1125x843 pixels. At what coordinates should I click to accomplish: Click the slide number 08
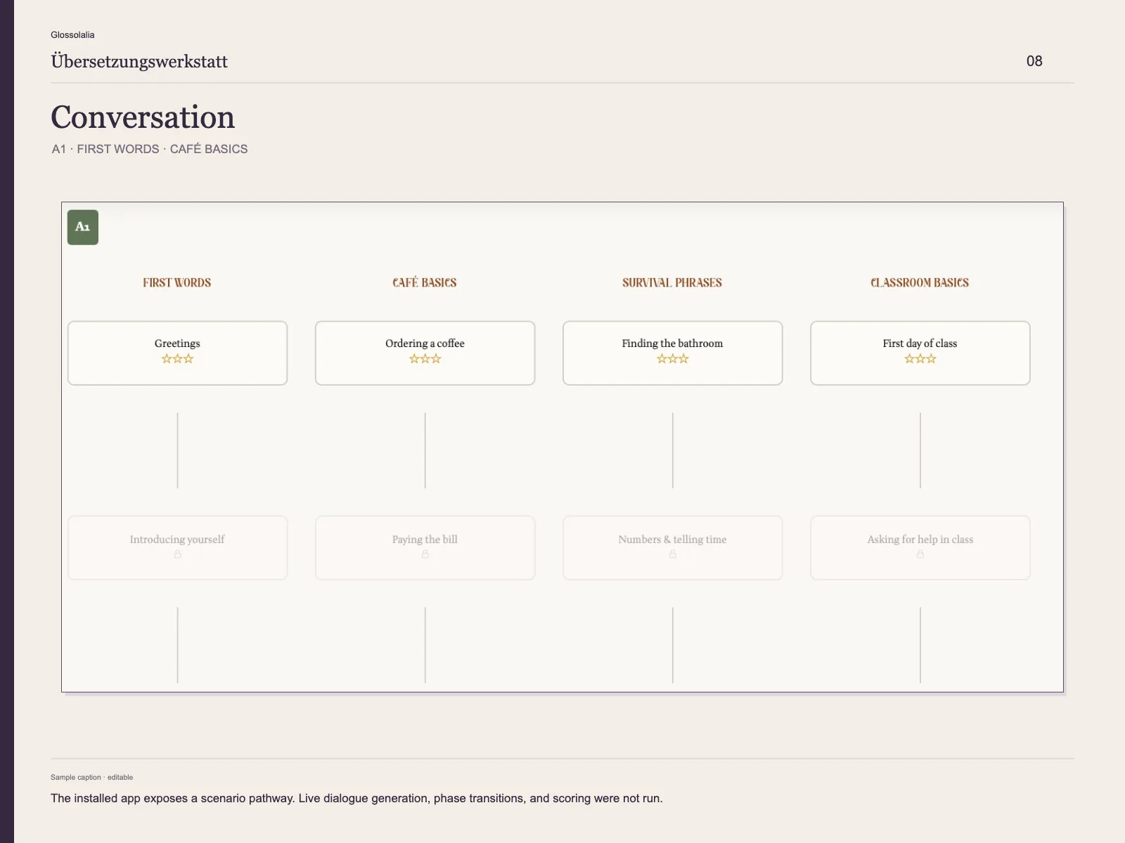pyautogui.click(x=1034, y=61)
